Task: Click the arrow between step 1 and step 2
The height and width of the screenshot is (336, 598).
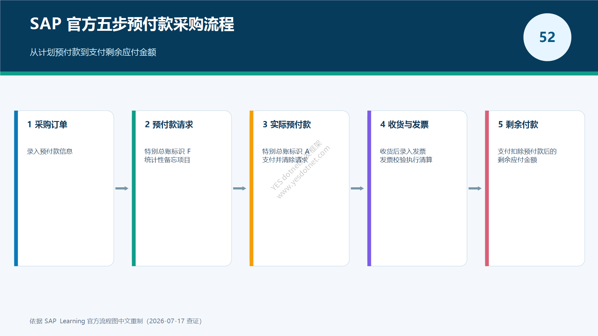Action: point(122,188)
